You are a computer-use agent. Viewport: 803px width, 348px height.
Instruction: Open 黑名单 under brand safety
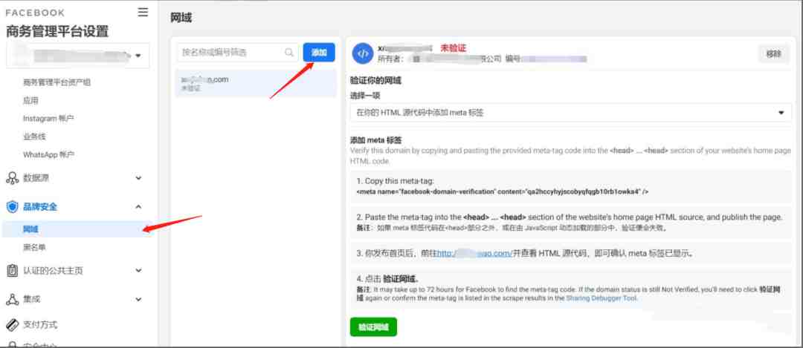35,247
